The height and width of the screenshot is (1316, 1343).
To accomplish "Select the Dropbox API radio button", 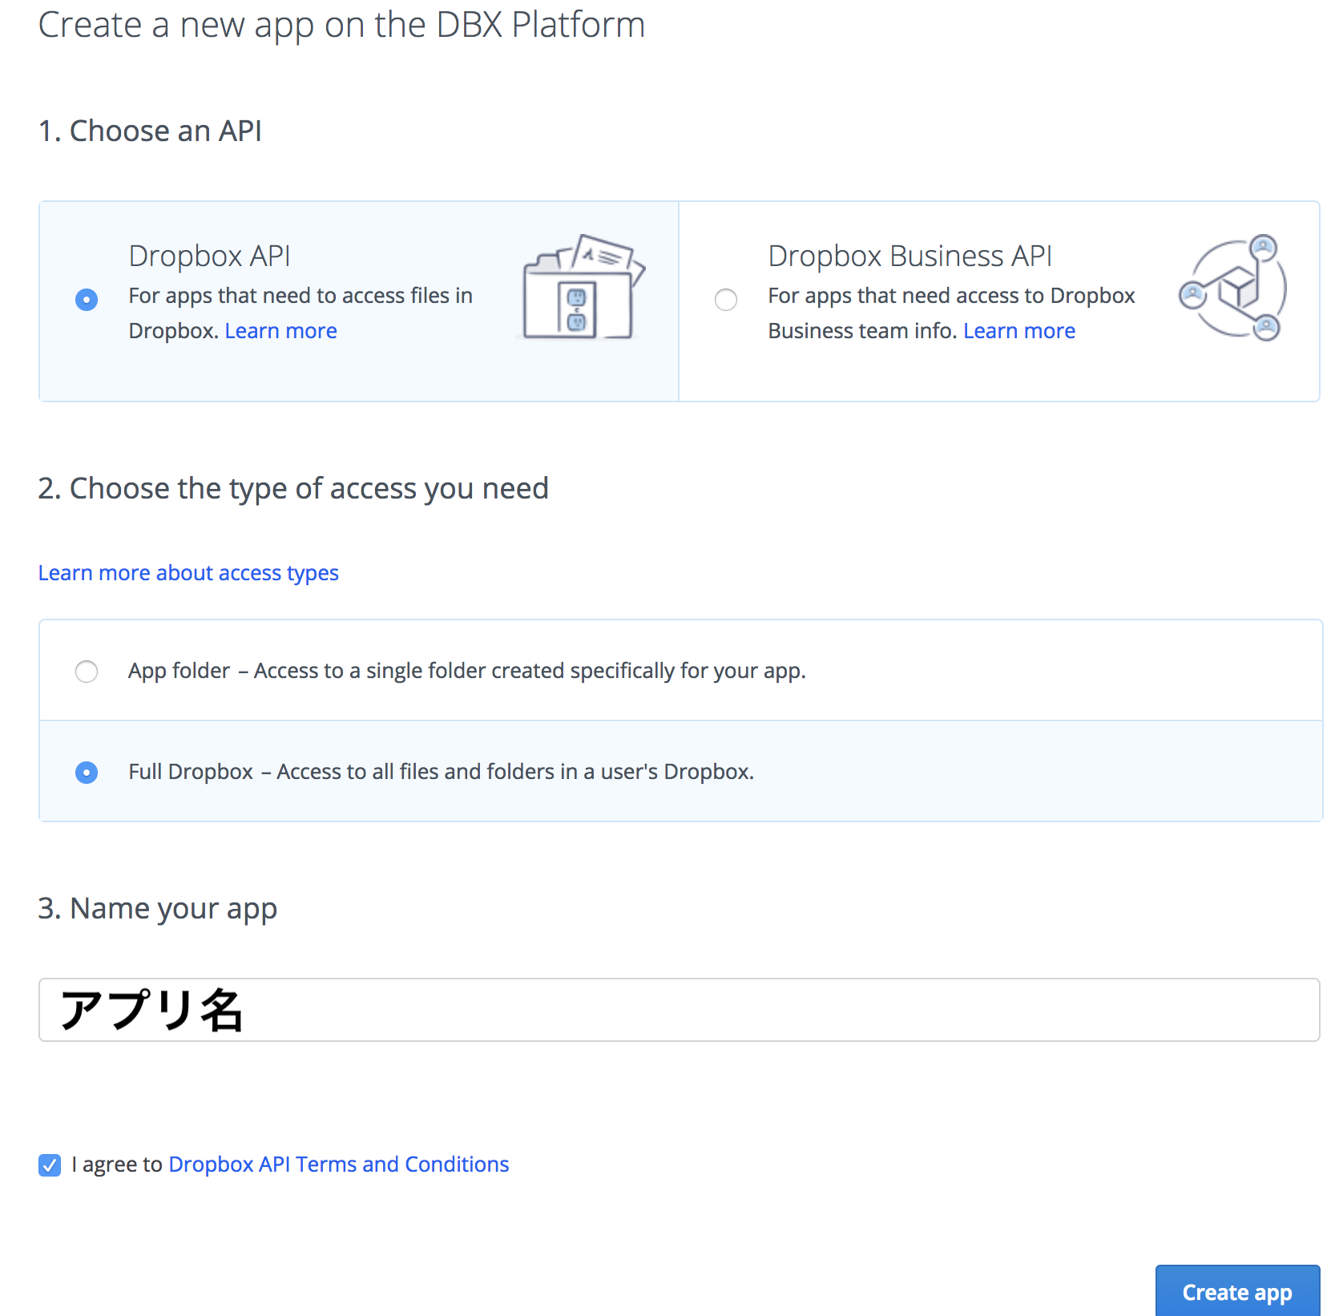I will (x=86, y=299).
